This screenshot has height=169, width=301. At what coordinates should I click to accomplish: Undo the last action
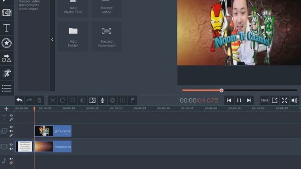click(19, 100)
